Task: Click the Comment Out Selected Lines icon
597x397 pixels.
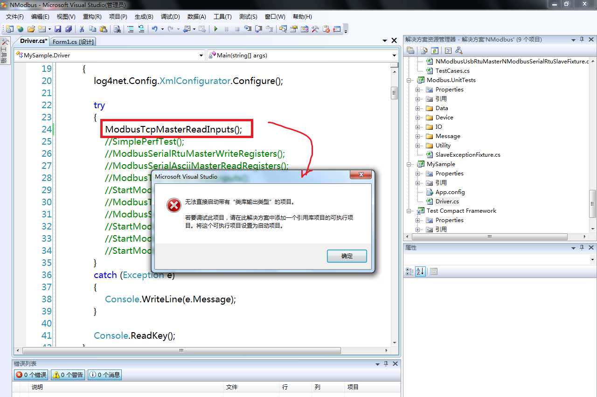Action: [x=131, y=29]
